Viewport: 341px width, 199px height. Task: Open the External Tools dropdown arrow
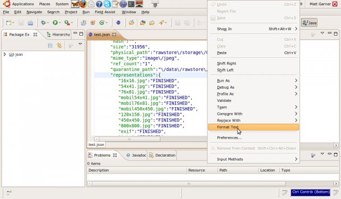click(72, 22)
